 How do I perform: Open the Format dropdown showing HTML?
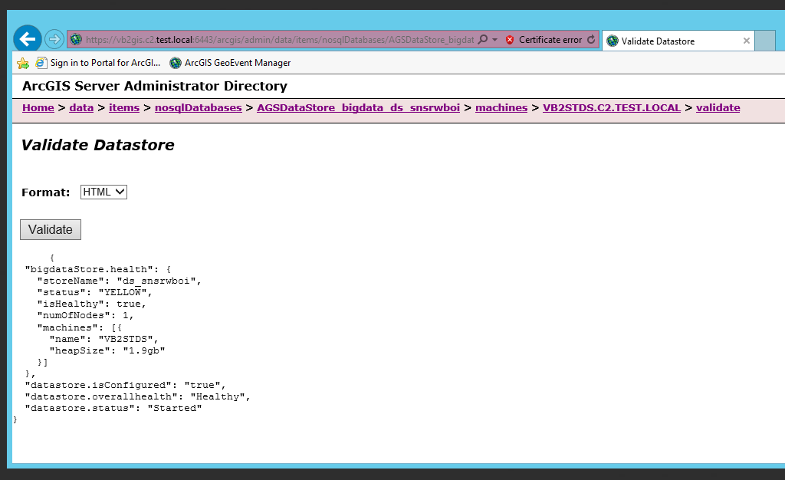click(103, 192)
